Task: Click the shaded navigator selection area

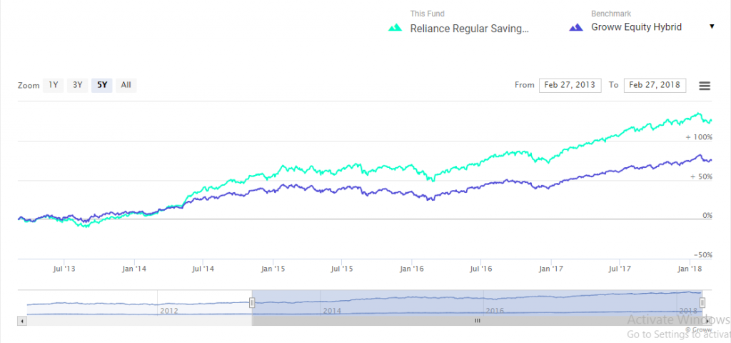Action: click(x=477, y=302)
